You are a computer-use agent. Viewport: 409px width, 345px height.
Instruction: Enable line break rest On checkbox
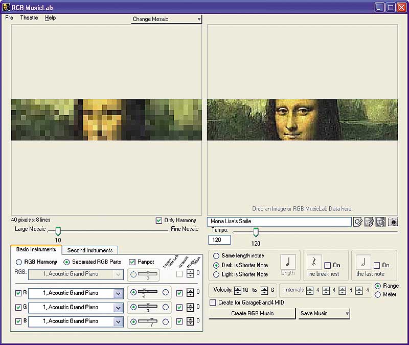tap(327, 265)
